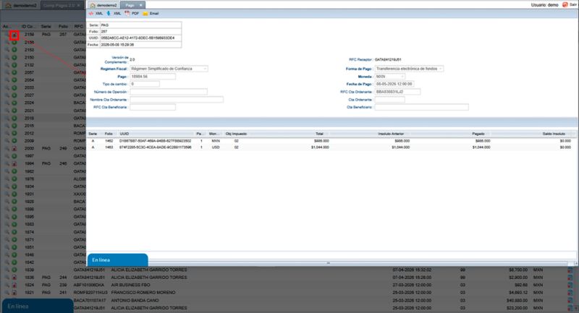This screenshot has height=313, width=579.
Task: Click the magnifier icon on row 1846
Action: (7, 254)
